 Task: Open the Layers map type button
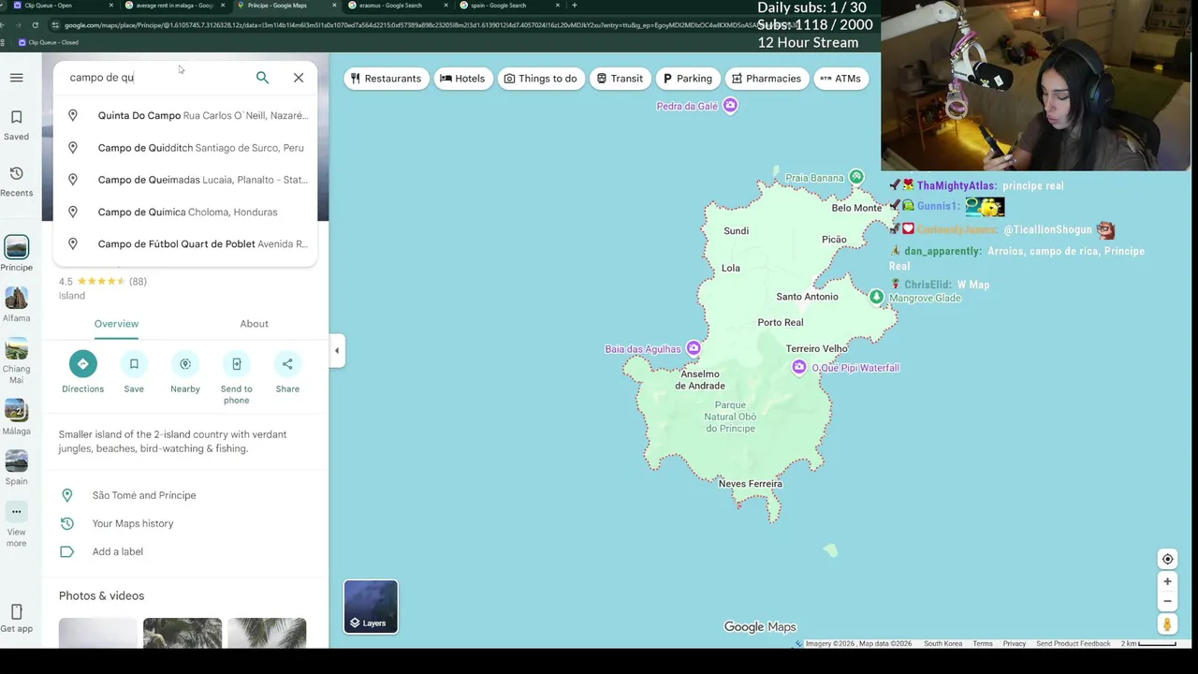371,607
